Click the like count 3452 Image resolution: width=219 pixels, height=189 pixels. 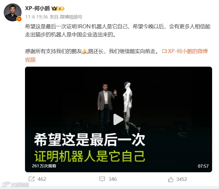tap(182, 179)
